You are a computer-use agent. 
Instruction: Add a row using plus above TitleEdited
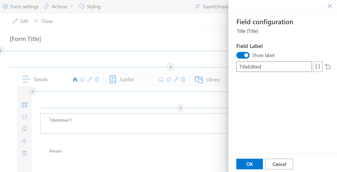point(181,108)
